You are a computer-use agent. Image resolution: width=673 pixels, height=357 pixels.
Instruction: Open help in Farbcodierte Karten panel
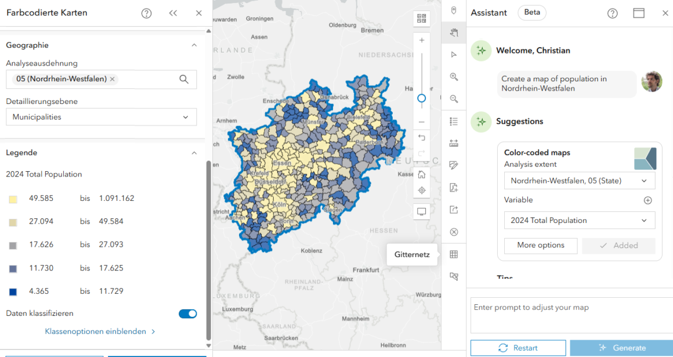(x=146, y=13)
